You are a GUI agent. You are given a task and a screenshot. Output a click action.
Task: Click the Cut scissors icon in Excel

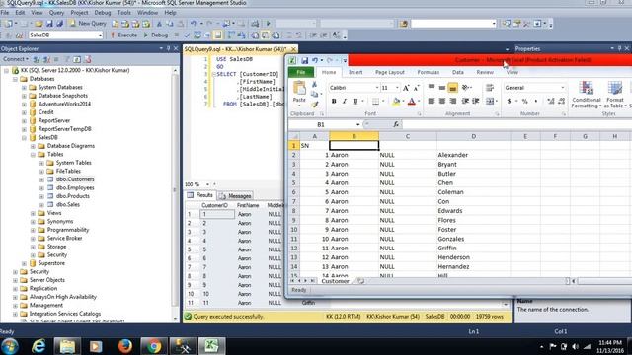[314, 85]
